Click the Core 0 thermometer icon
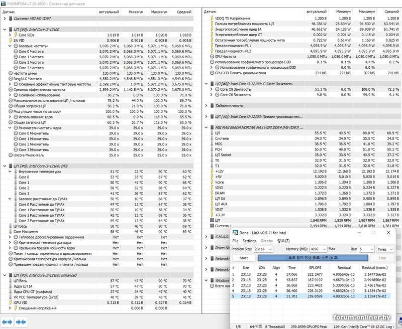Image resolution: width=402 pixels, height=329 pixels. coord(15,177)
